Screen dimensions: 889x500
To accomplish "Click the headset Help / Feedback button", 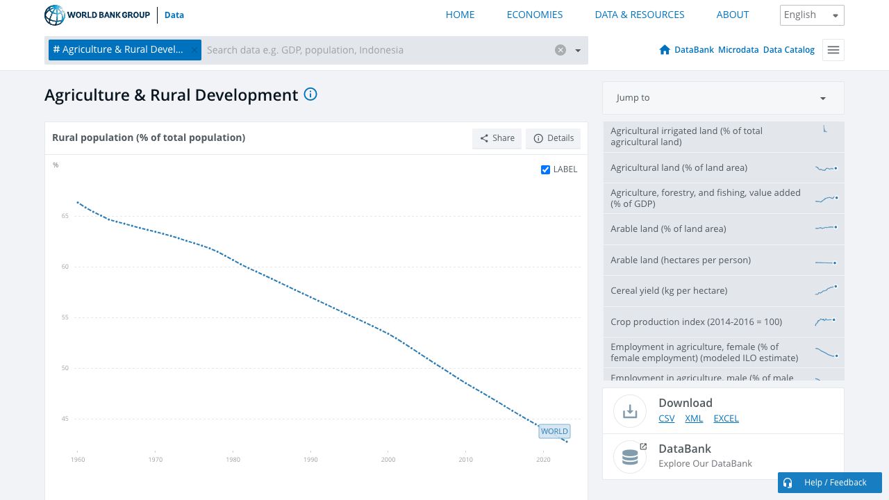I will 829,483.
